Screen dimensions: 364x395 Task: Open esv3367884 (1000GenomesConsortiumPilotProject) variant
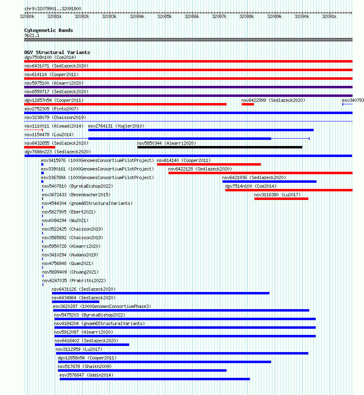(97, 177)
